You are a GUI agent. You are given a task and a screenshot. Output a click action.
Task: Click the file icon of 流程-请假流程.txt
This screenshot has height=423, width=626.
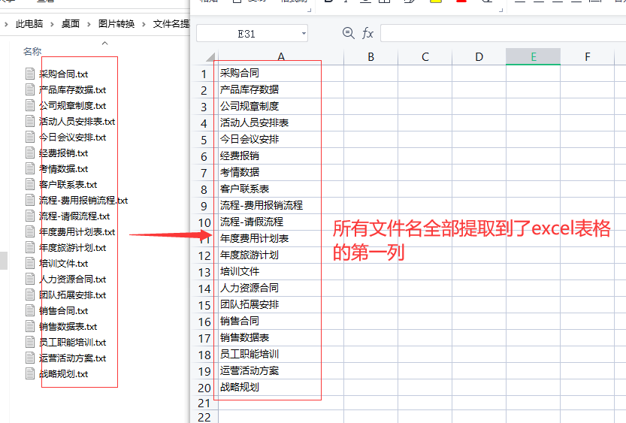click(30, 216)
